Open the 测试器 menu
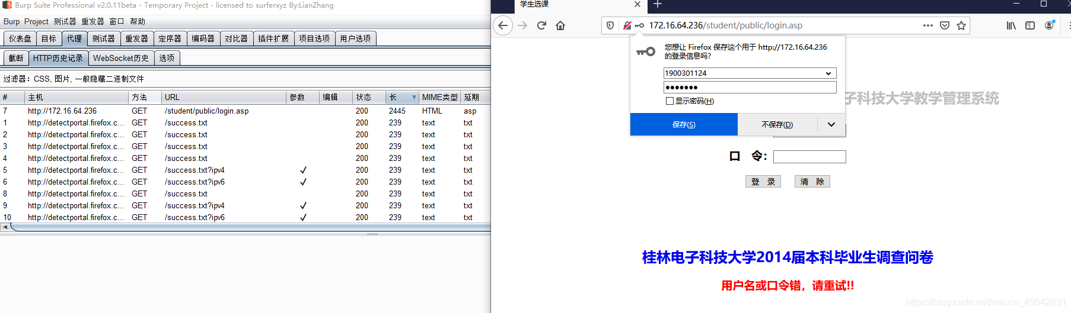1071x313 pixels. pos(65,21)
